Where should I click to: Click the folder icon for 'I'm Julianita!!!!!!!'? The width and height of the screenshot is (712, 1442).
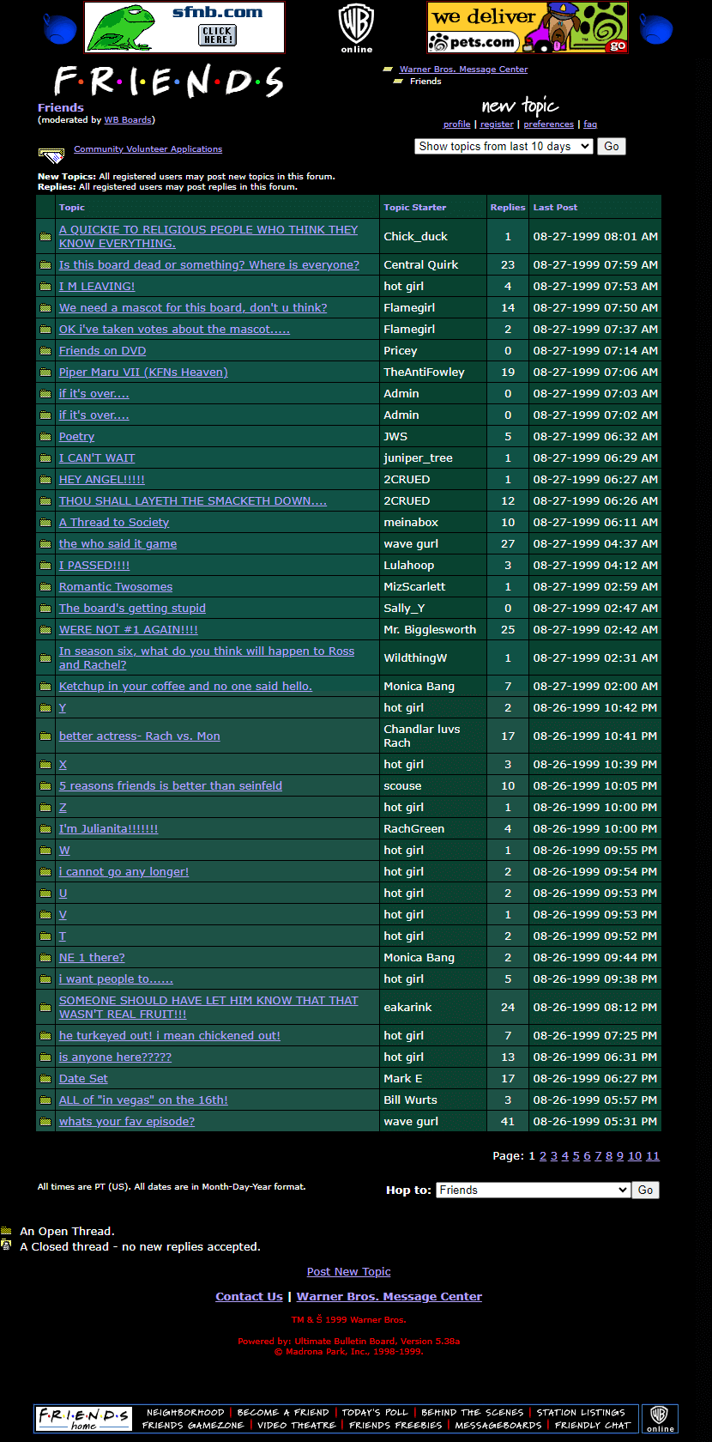tap(45, 829)
